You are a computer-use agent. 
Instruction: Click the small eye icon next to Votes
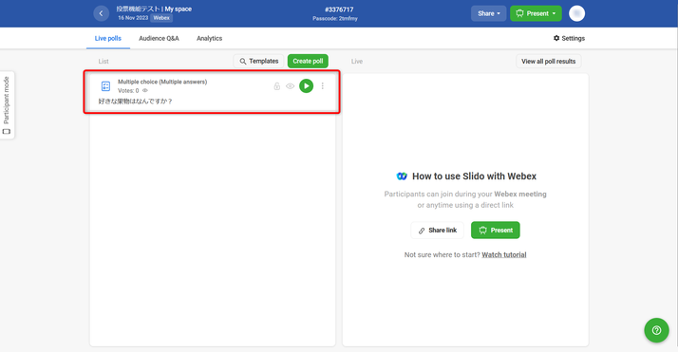(145, 91)
